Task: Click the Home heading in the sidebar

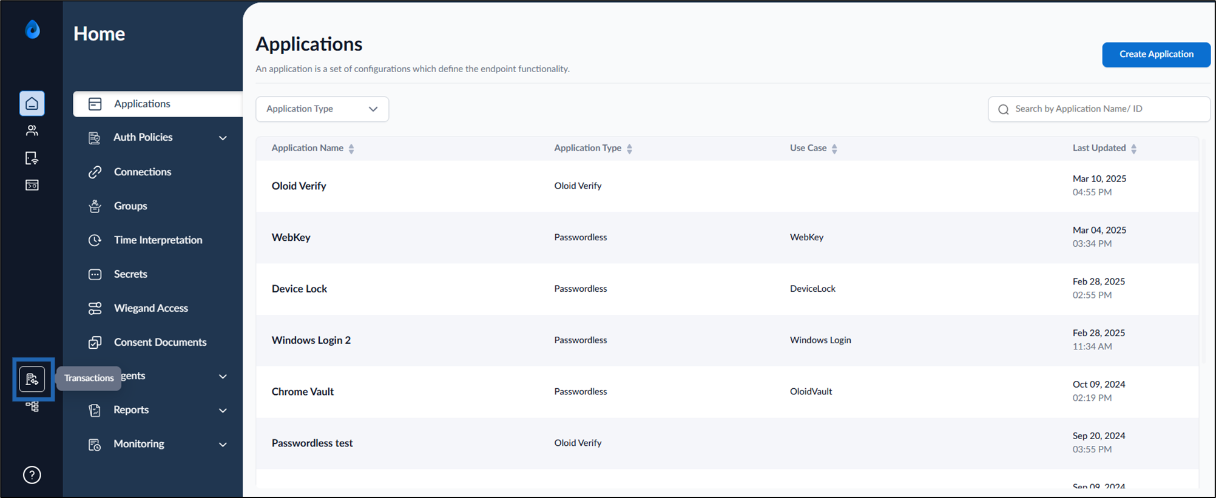Action: (100, 34)
